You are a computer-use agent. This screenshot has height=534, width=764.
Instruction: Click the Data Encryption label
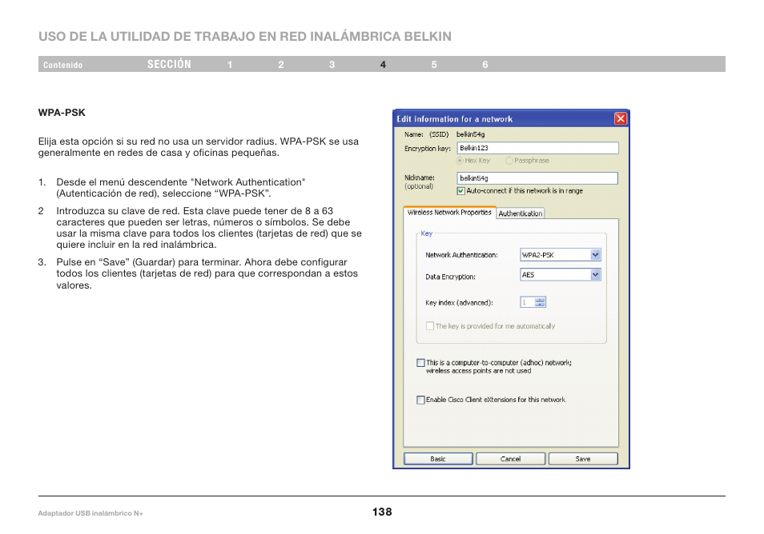[450, 277]
